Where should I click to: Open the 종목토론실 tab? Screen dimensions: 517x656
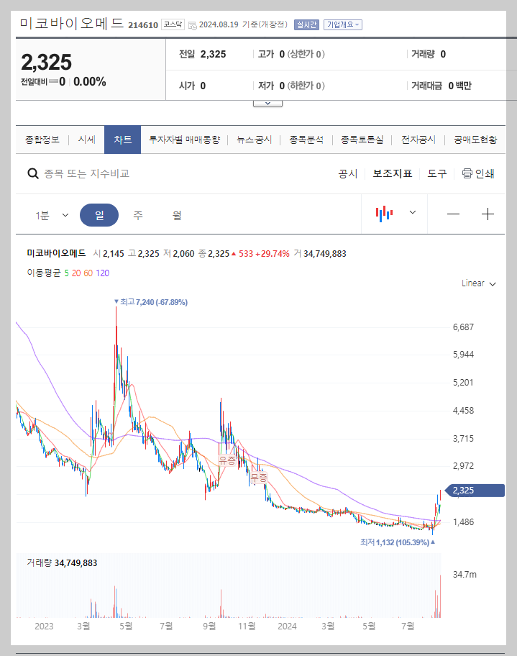point(362,140)
